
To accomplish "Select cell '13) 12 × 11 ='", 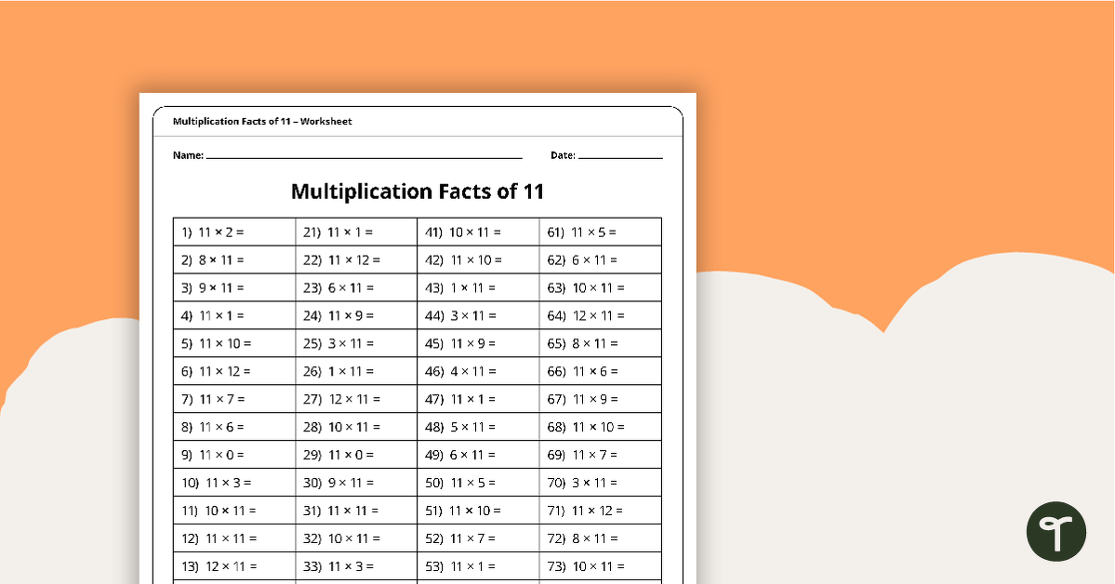I will click(x=234, y=565).
